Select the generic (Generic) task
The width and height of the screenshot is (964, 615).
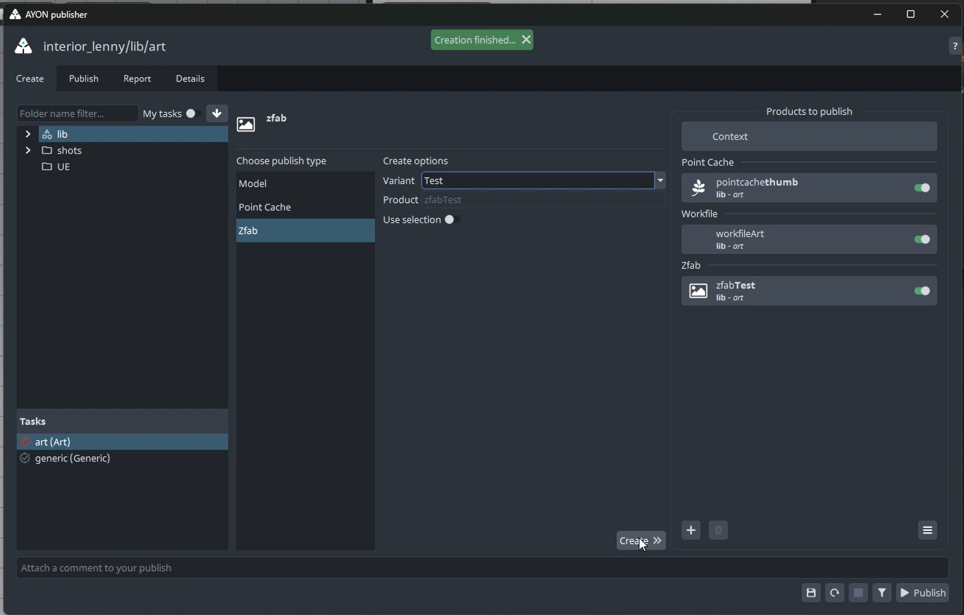tap(122, 458)
